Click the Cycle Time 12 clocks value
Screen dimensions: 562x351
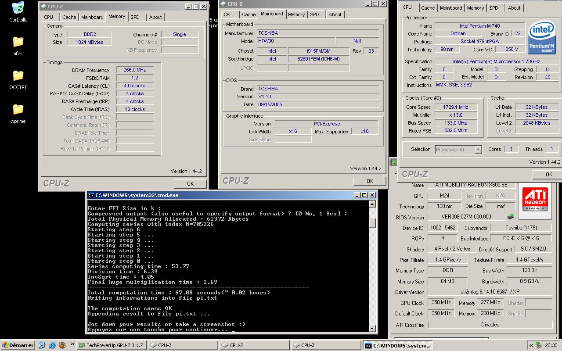click(135, 109)
